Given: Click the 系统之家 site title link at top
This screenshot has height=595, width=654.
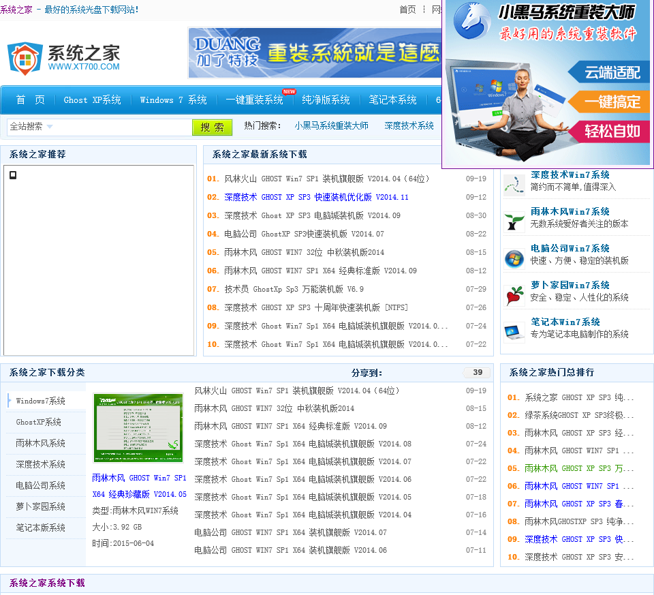Looking at the screenshot, I should click(16, 10).
